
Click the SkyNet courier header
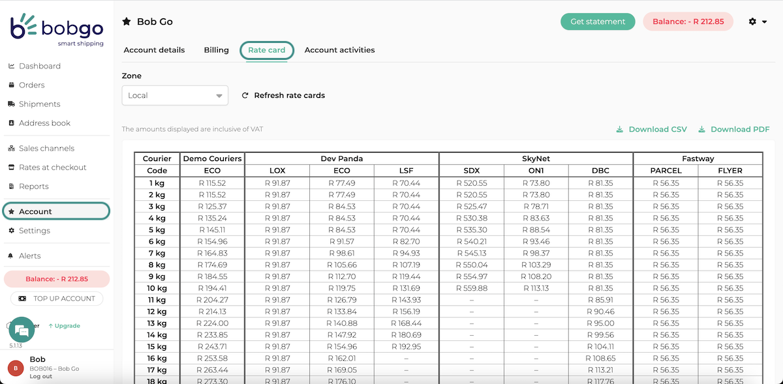(536, 158)
